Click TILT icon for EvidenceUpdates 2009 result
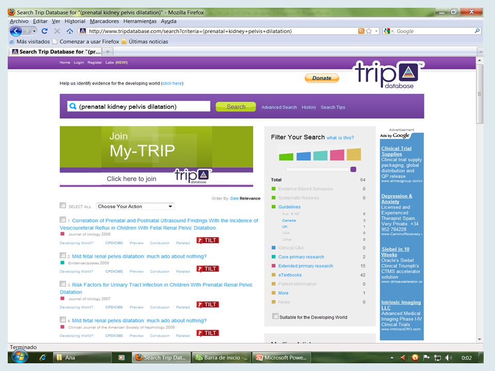This screenshot has height=371, width=495. point(208,269)
